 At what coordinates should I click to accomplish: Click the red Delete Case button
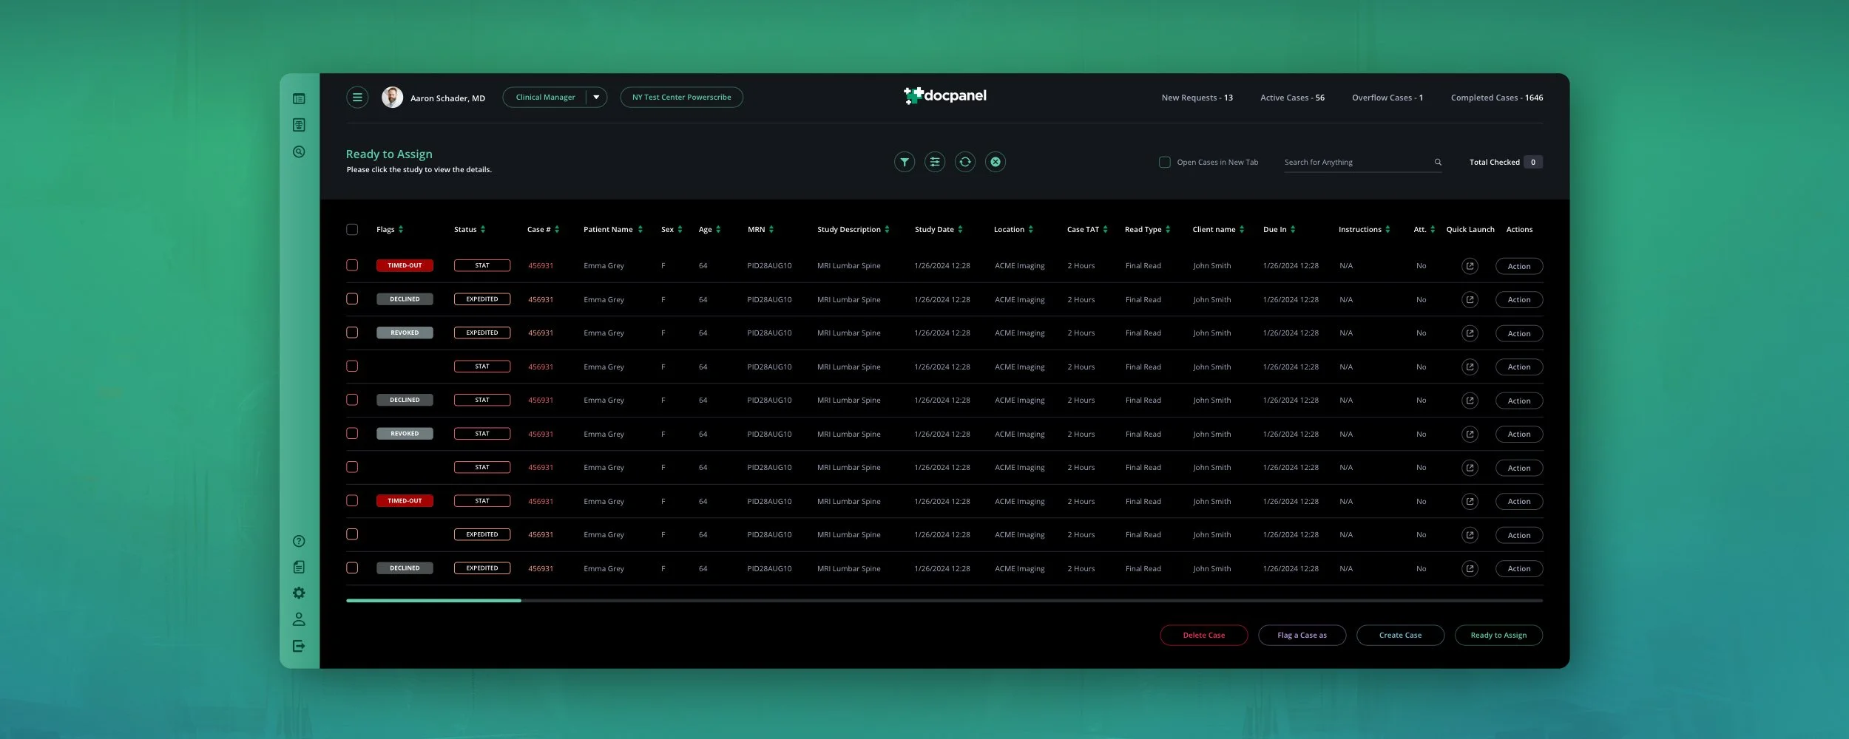(x=1204, y=636)
